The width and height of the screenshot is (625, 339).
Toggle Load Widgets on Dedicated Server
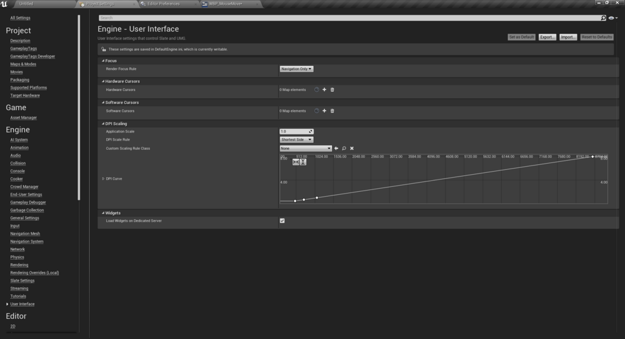282,221
